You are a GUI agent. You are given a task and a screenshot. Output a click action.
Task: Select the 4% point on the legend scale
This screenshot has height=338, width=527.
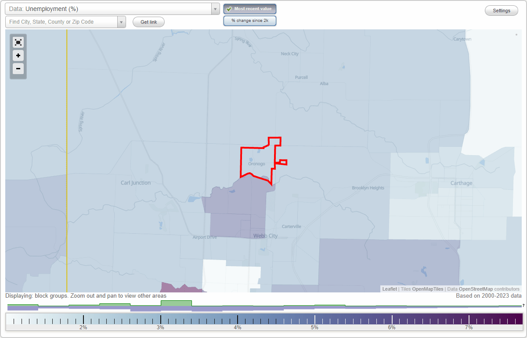point(238,320)
